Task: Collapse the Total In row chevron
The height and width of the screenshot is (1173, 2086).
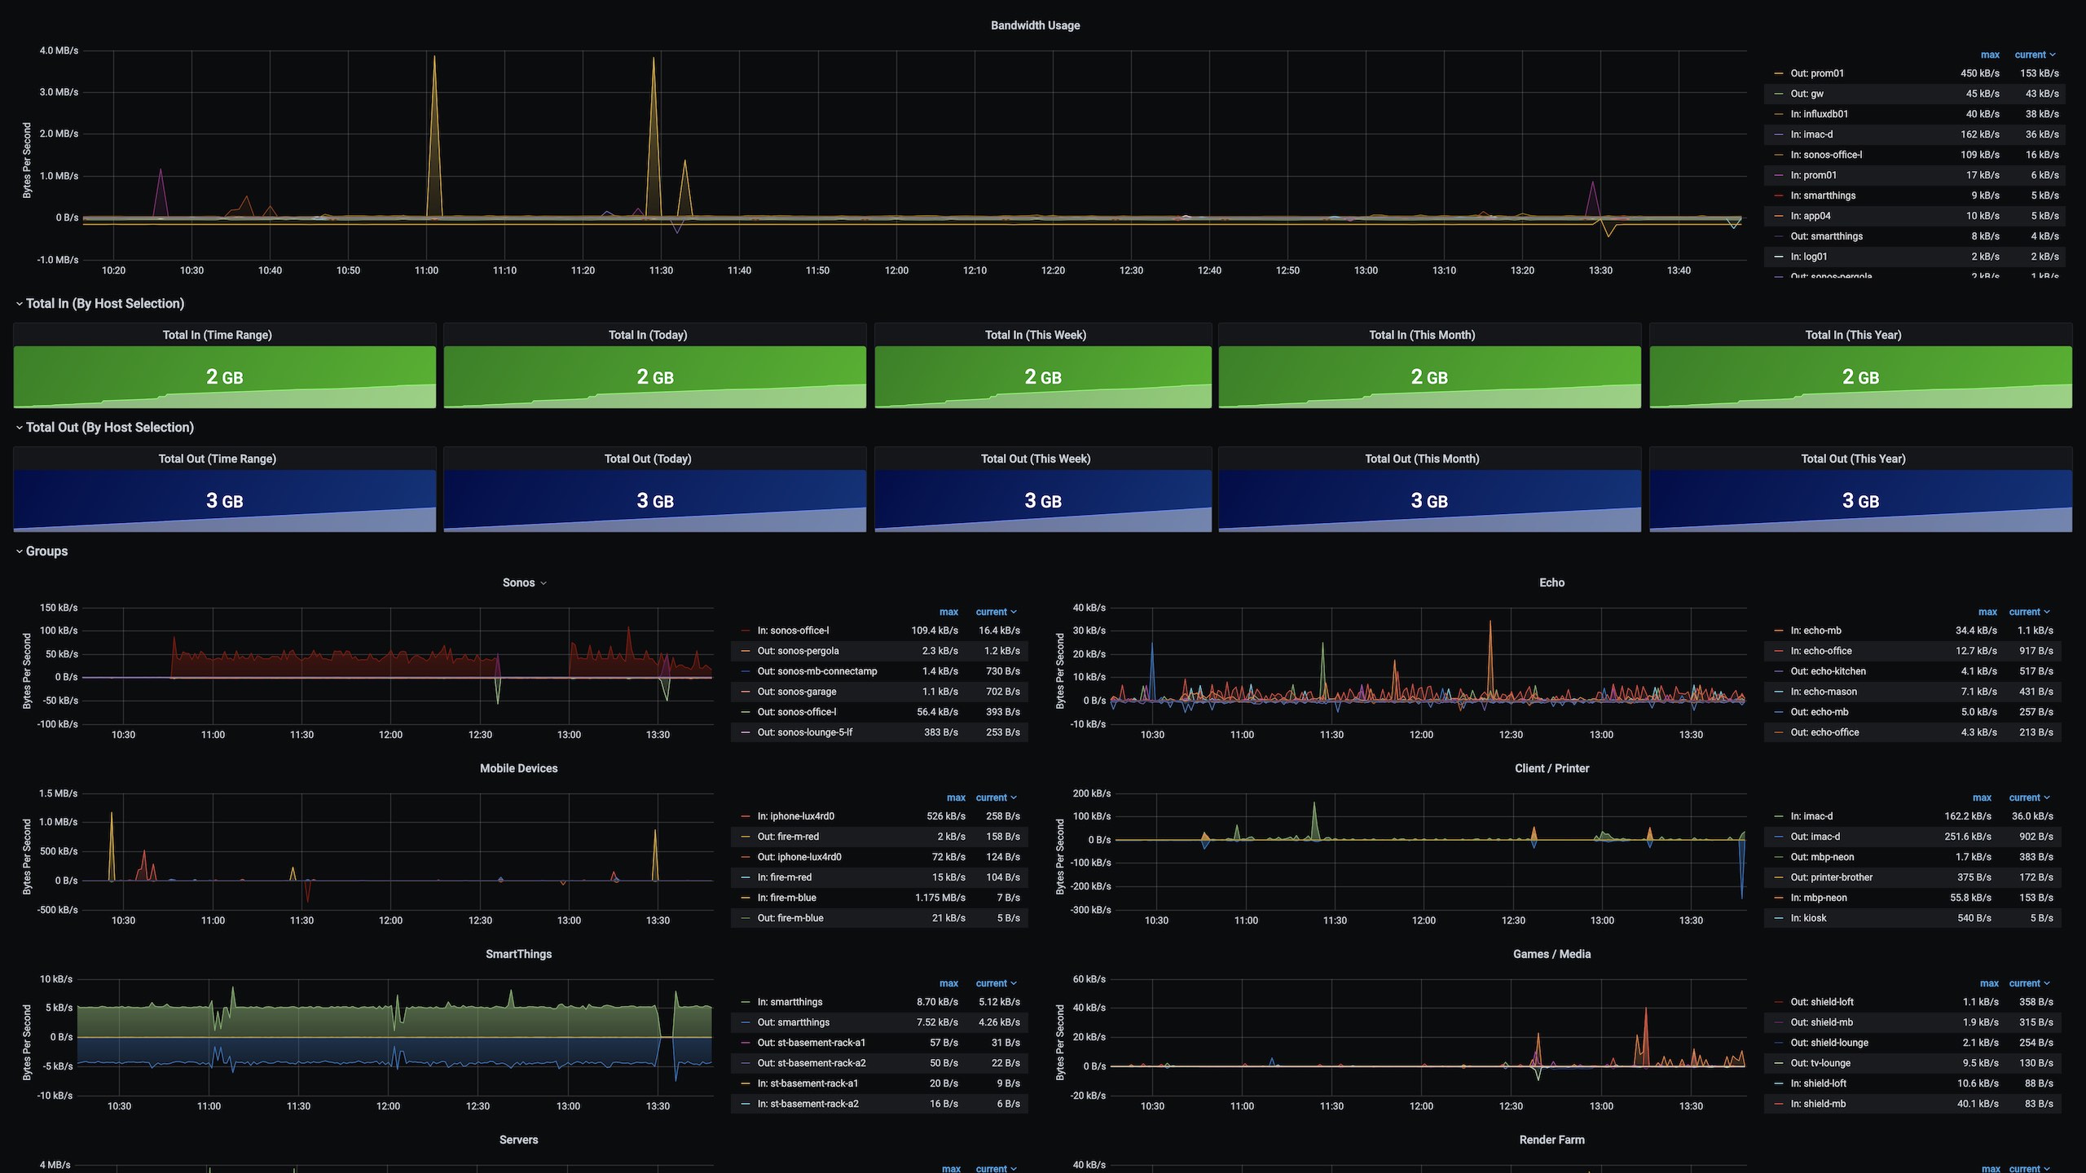Action: [19, 304]
